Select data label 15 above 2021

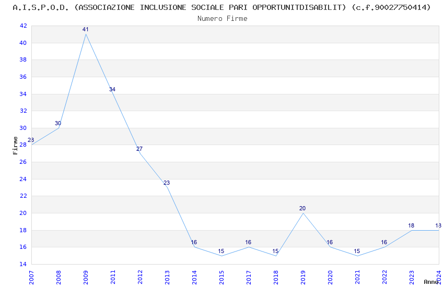pyautogui.click(x=357, y=251)
